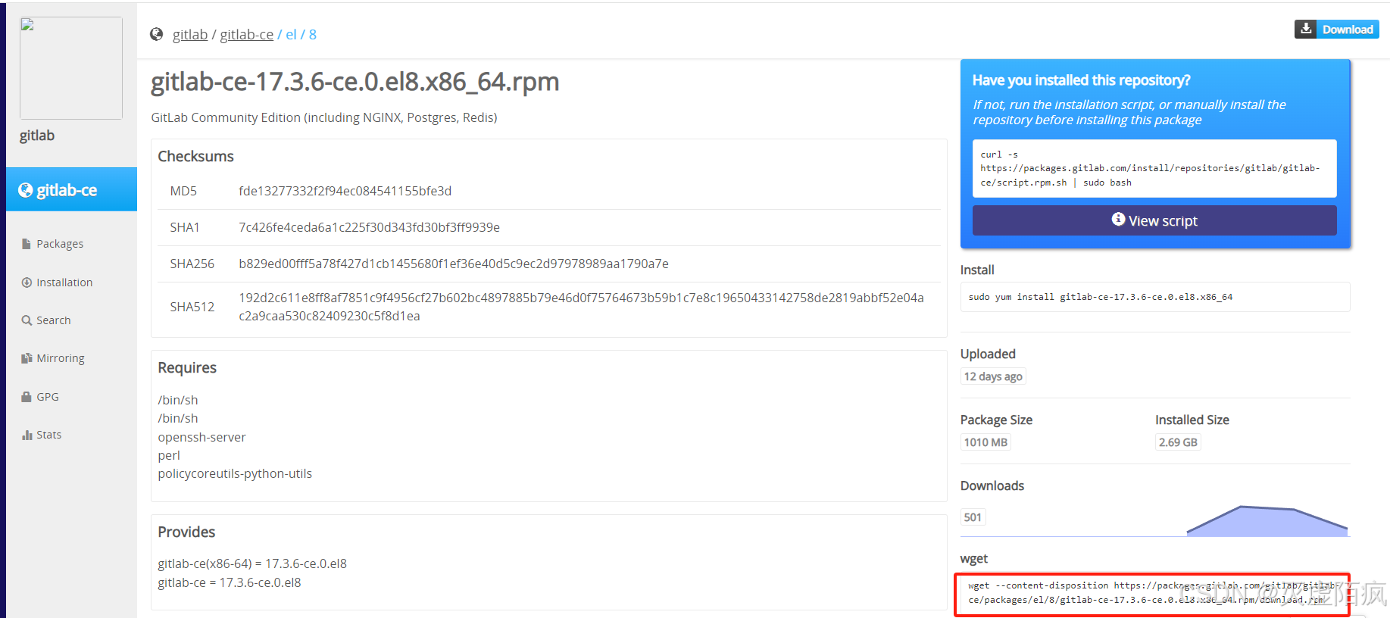
Task: Click the "gitlab-ce = 17.3.6-ce.0.el8" provides line
Action: 230,582
